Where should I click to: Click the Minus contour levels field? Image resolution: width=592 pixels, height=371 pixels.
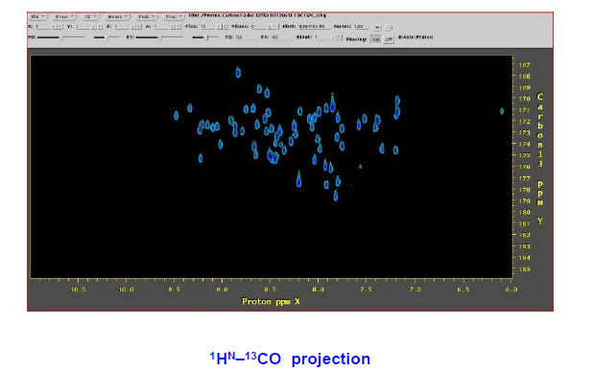258,27
